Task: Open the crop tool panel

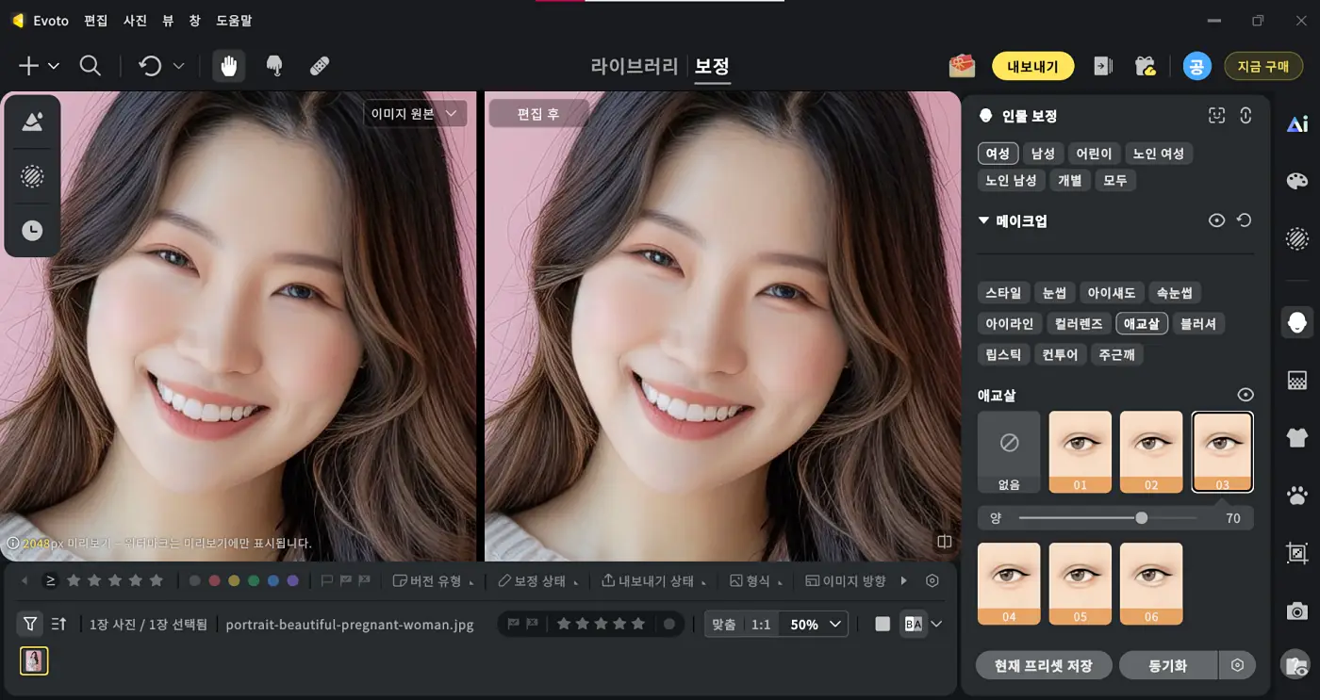Action: pos(1296,553)
